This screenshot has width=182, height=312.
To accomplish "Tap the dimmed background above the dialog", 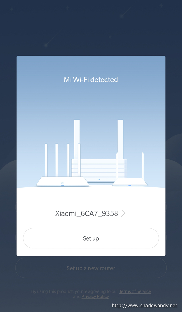I will [91, 29].
